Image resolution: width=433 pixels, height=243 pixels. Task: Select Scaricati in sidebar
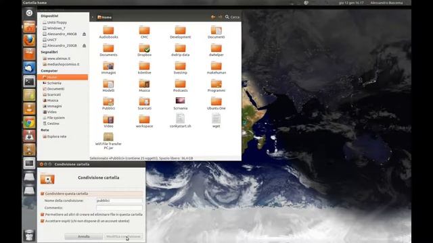click(x=51, y=94)
